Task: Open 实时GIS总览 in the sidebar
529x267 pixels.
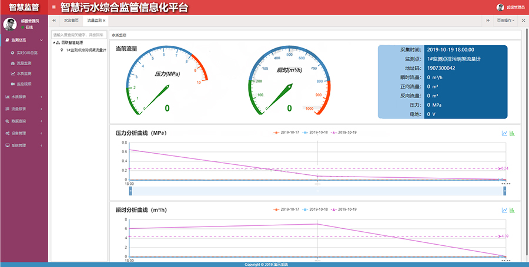Action: point(27,53)
